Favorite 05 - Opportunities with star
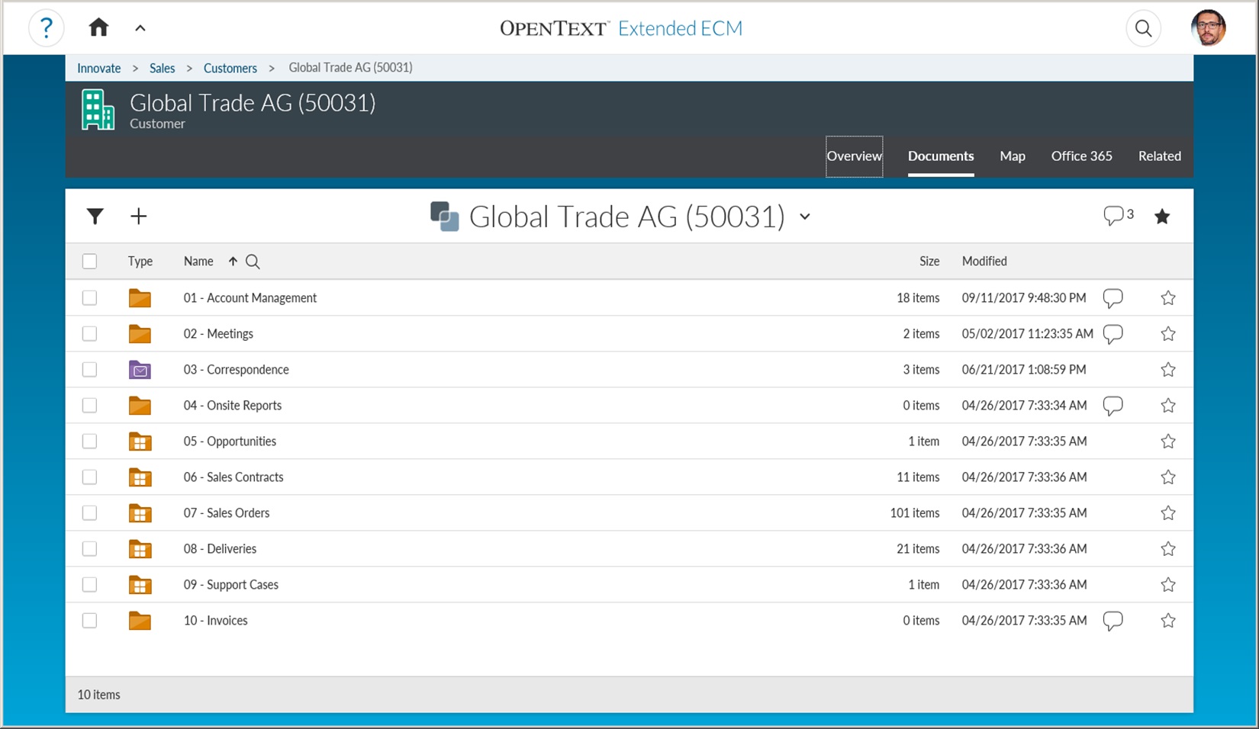Viewport: 1259px width, 729px height. click(1168, 442)
